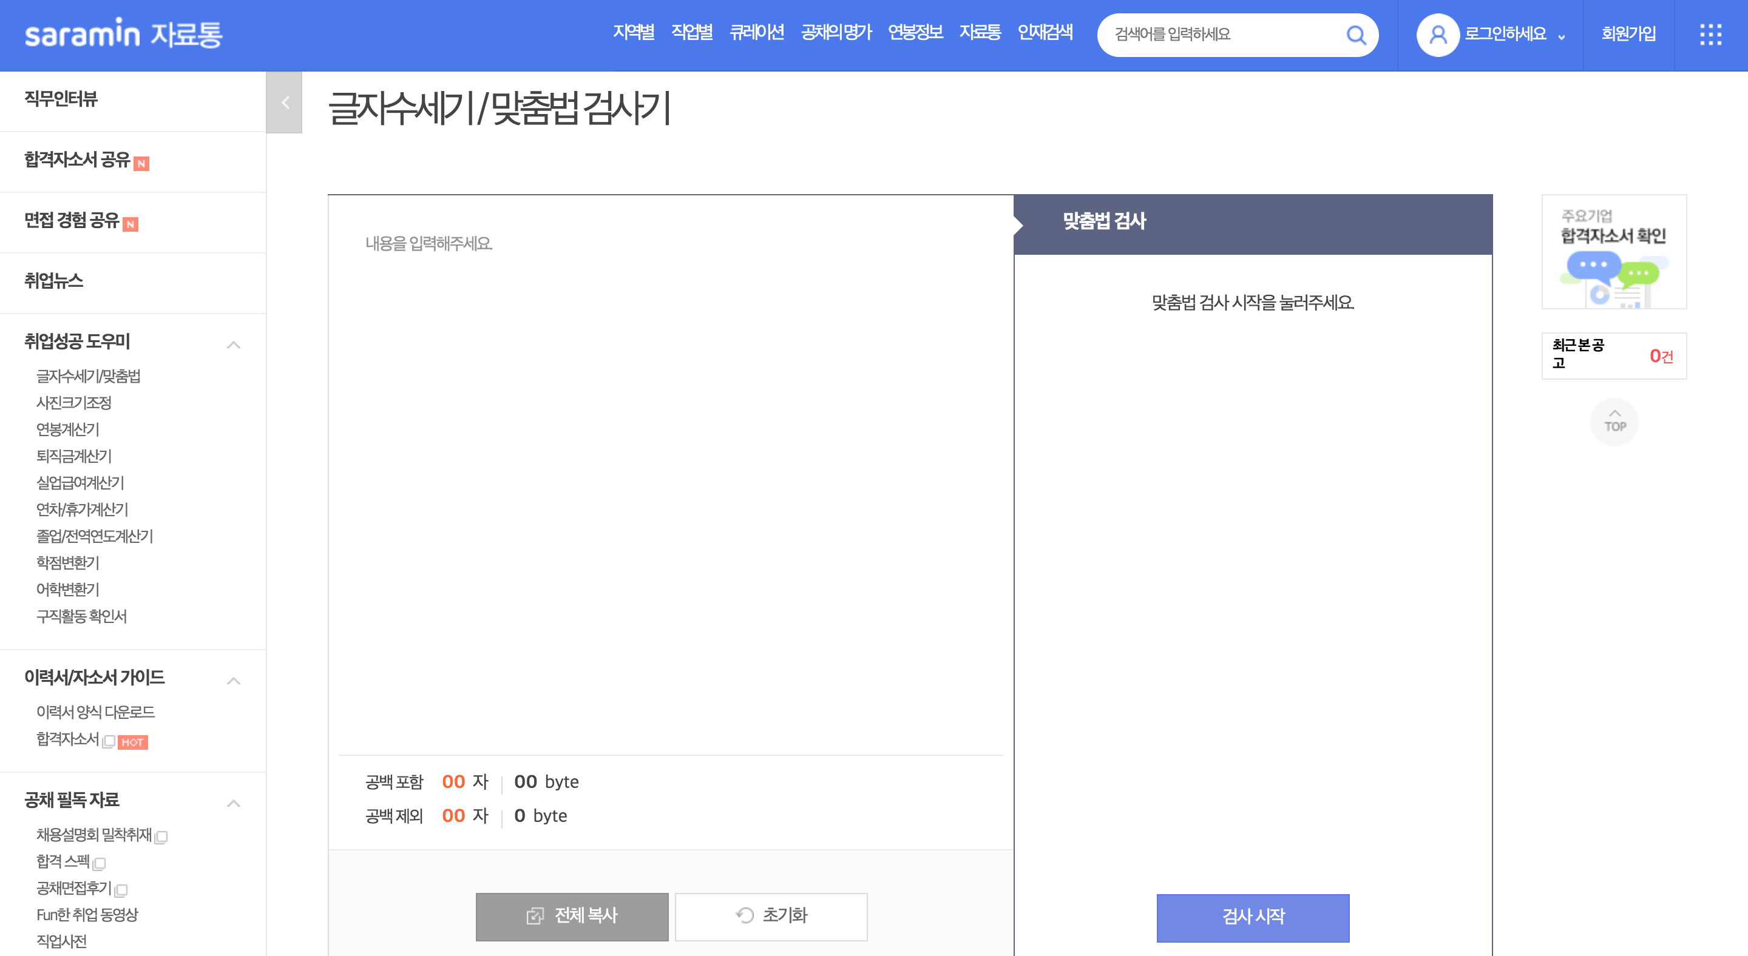1748x956 pixels.
Task: Open the 공채의명가 menu
Action: pos(836,33)
